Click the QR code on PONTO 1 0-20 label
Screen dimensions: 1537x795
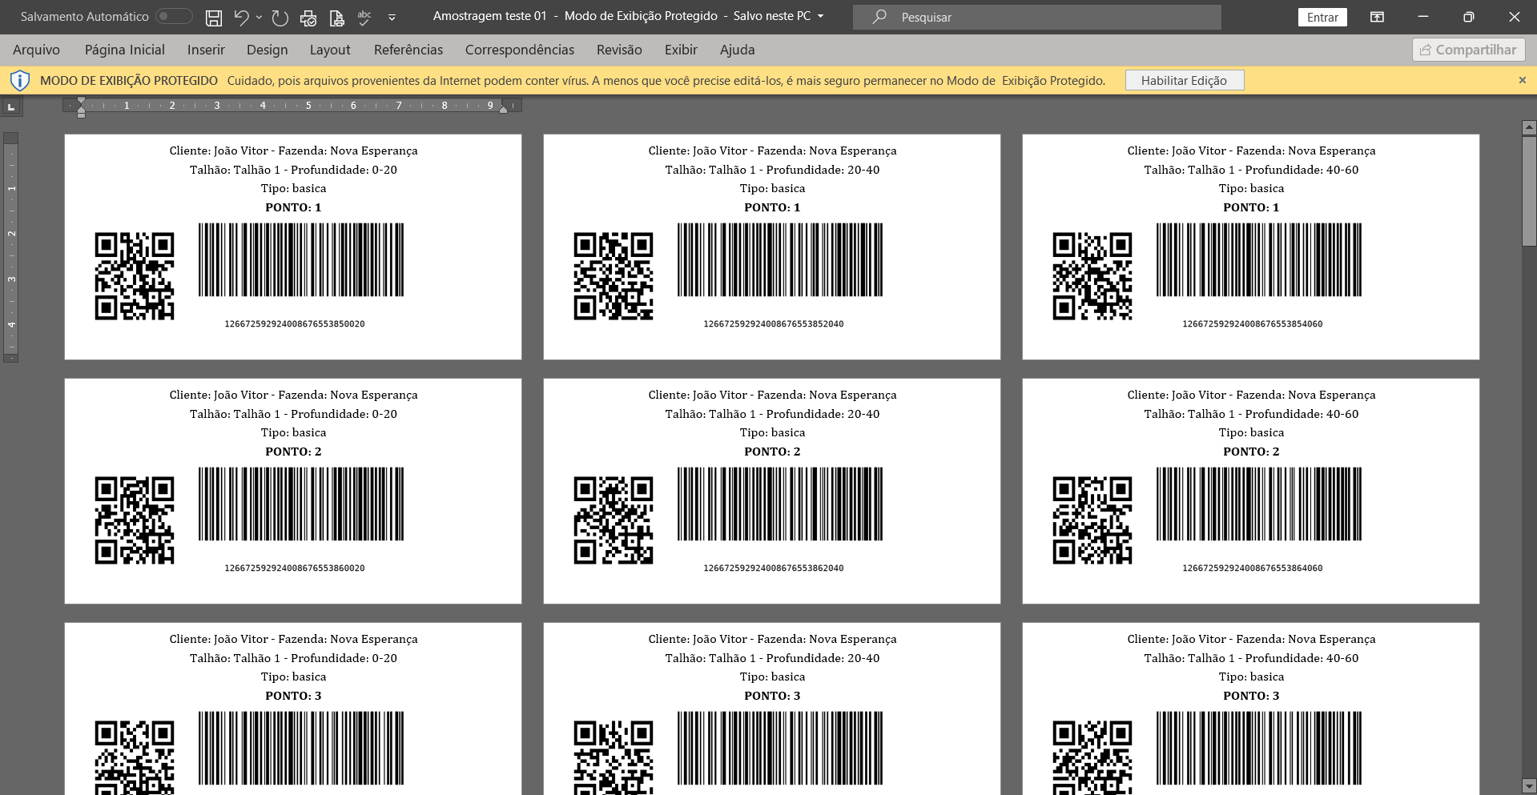[x=135, y=276]
